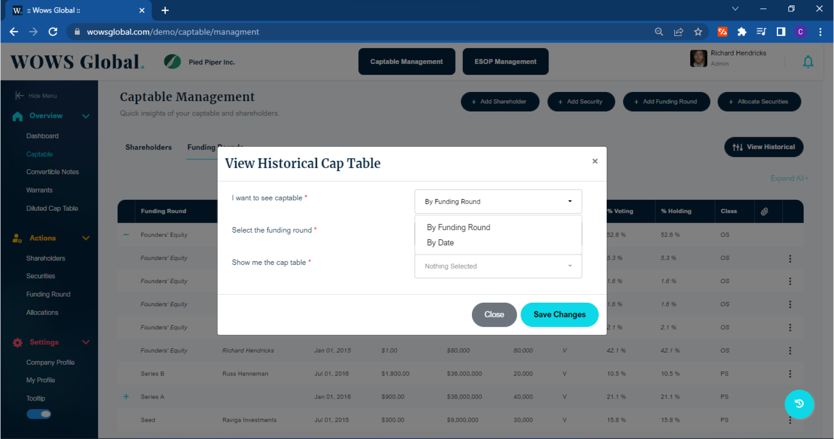
Task: Open Diluted Cap Table in sidebar
Action: tap(52, 208)
